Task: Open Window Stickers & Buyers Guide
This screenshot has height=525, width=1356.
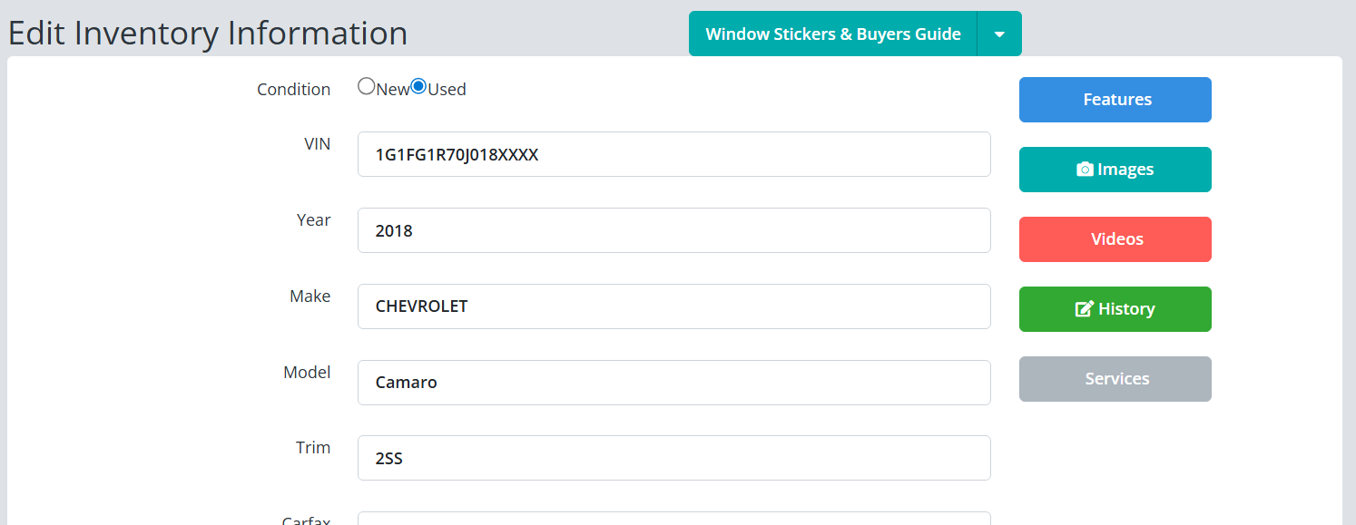Action: 832,34
